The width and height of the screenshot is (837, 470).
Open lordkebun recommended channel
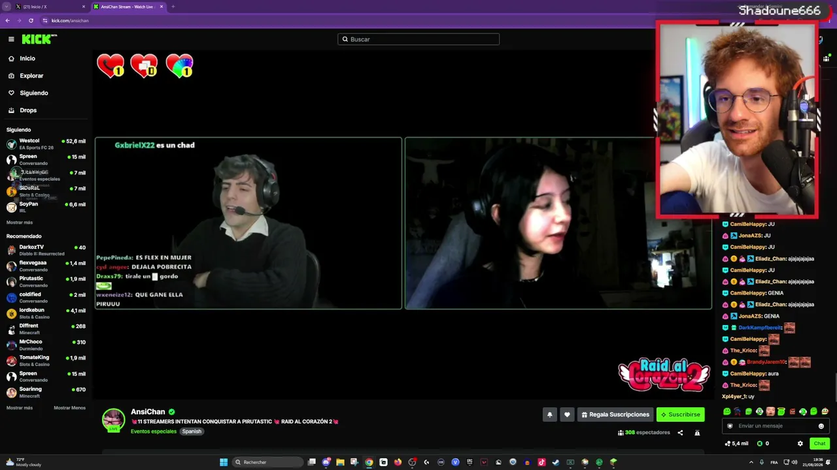(46, 313)
